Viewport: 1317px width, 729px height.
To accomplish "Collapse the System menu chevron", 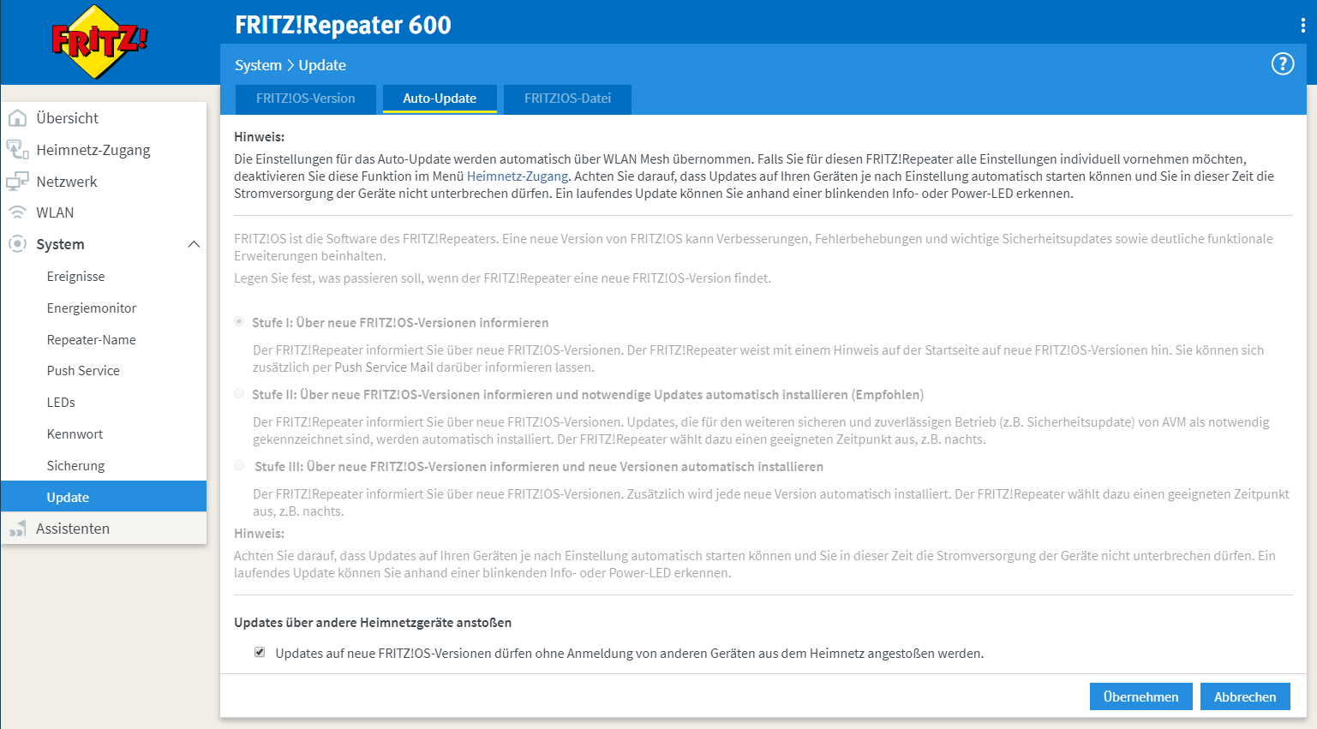I will (194, 244).
